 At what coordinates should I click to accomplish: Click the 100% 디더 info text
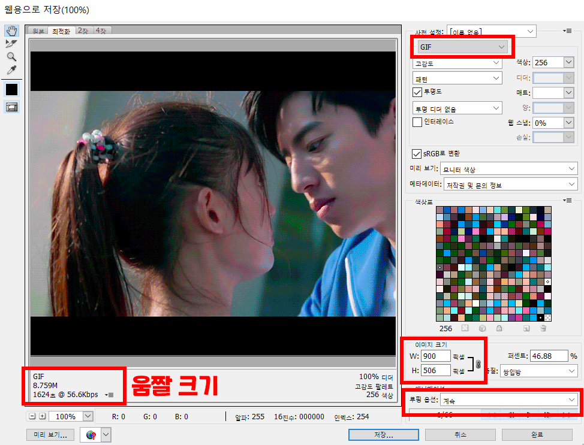[376, 377]
